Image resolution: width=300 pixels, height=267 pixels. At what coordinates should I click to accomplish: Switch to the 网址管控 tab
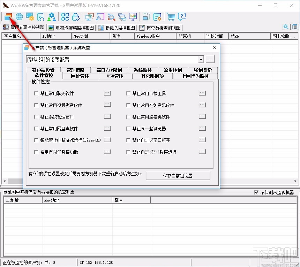tap(80, 76)
